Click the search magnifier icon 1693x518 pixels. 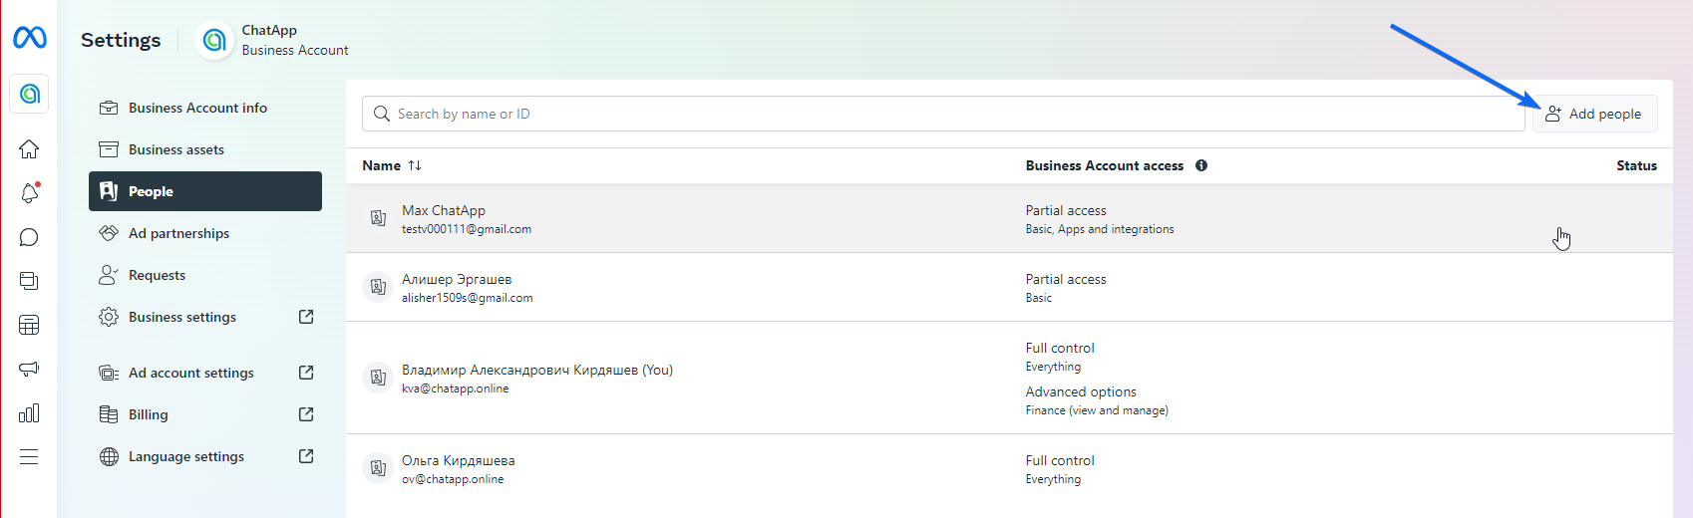381,114
